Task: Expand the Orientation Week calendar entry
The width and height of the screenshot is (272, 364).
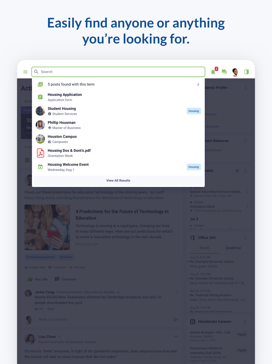Action: click(248, 207)
